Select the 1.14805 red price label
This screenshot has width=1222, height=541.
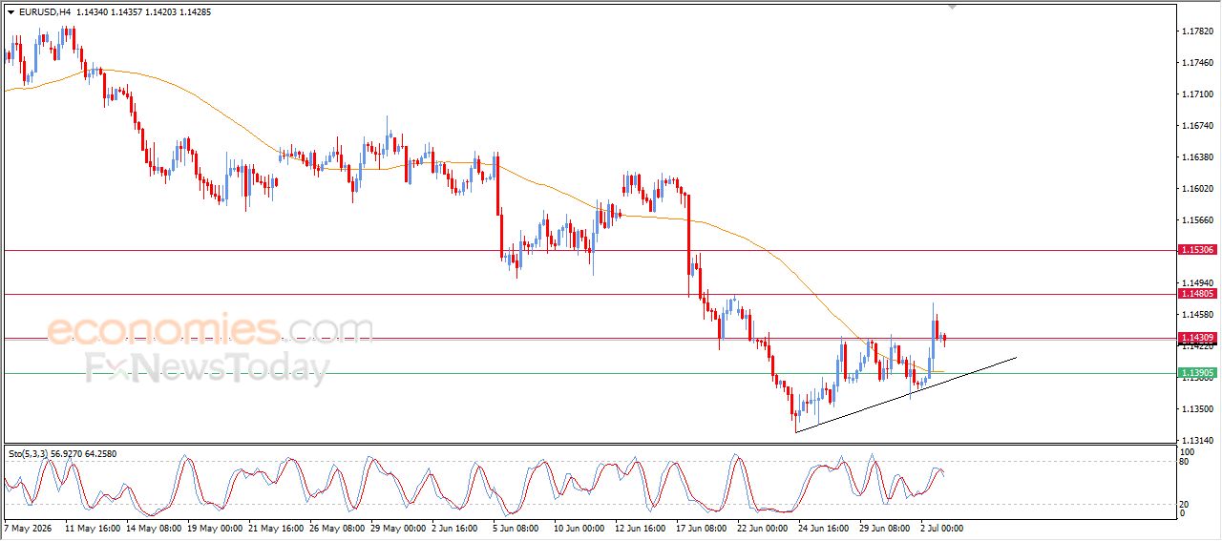[x=1198, y=294]
